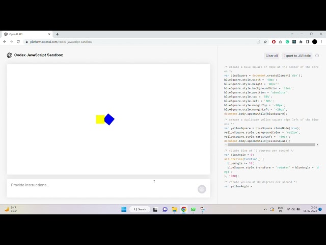Image resolution: width=326 pixels, height=245 pixels.
Task: Open the camera extension icon
Action: (281, 42)
